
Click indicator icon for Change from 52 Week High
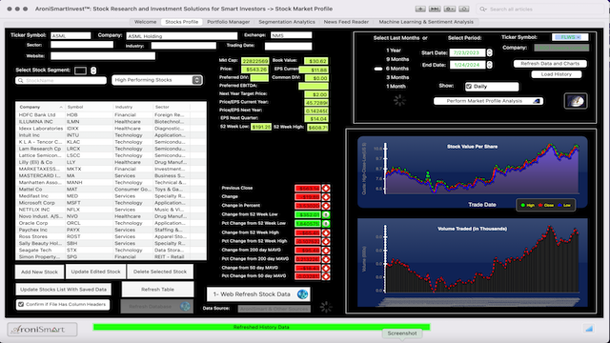[326, 232]
